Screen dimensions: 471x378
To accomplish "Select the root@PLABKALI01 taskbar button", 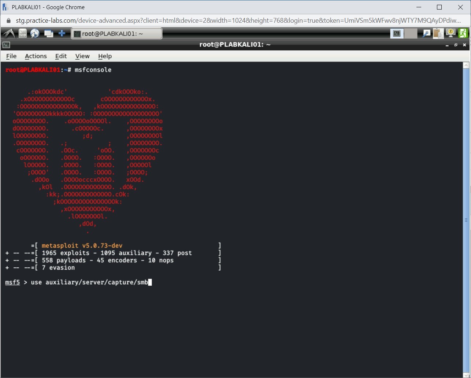I will click(x=116, y=33).
